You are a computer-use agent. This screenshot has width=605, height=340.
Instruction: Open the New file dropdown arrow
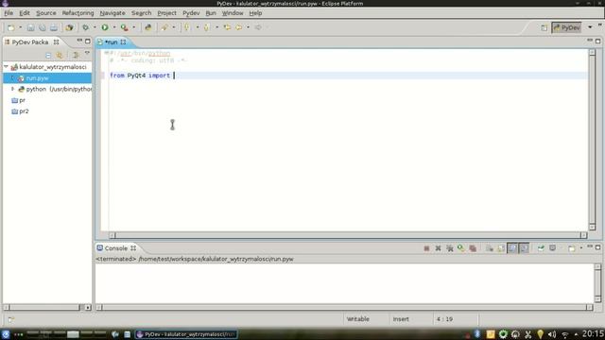coord(21,27)
